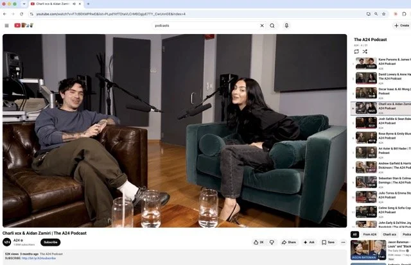This screenshot has height=265, width=411.
Task: Open more actions three-dot menu
Action: pos(343,242)
